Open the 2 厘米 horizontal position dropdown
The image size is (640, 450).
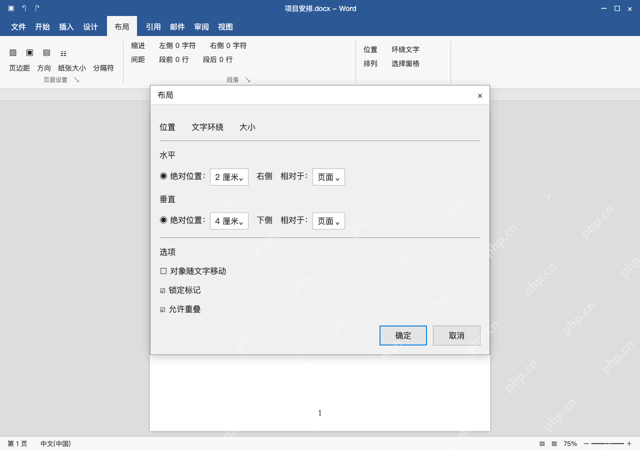click(x=229, y=177)
